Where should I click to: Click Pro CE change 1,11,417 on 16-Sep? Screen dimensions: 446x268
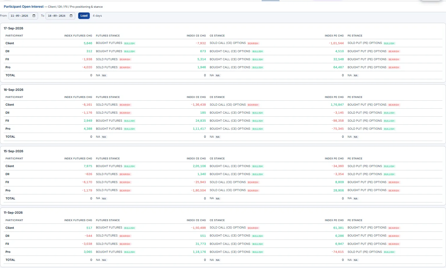point(199,129)
